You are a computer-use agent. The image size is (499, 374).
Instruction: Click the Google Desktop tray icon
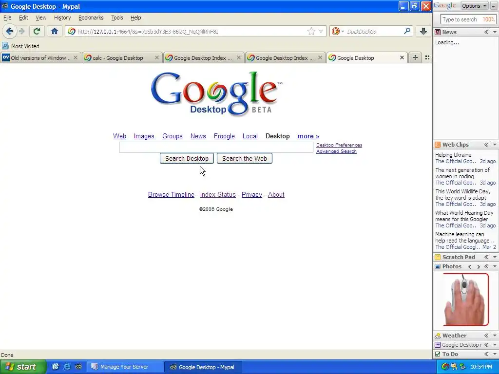(445, 367)
